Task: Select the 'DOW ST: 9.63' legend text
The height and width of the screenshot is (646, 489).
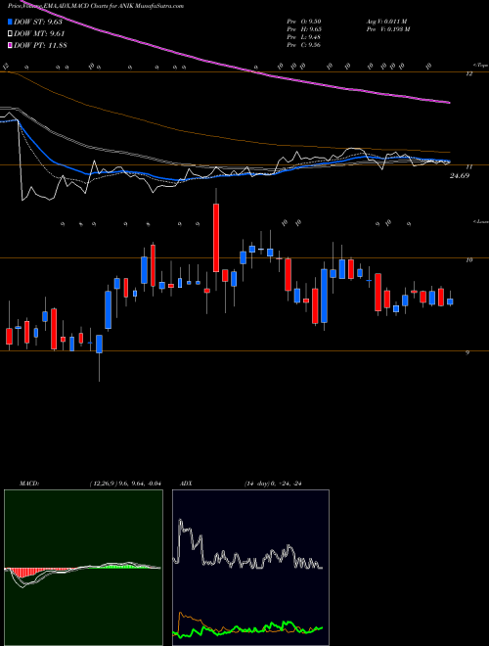Action: pyautogui.click(x=37, y=23)
